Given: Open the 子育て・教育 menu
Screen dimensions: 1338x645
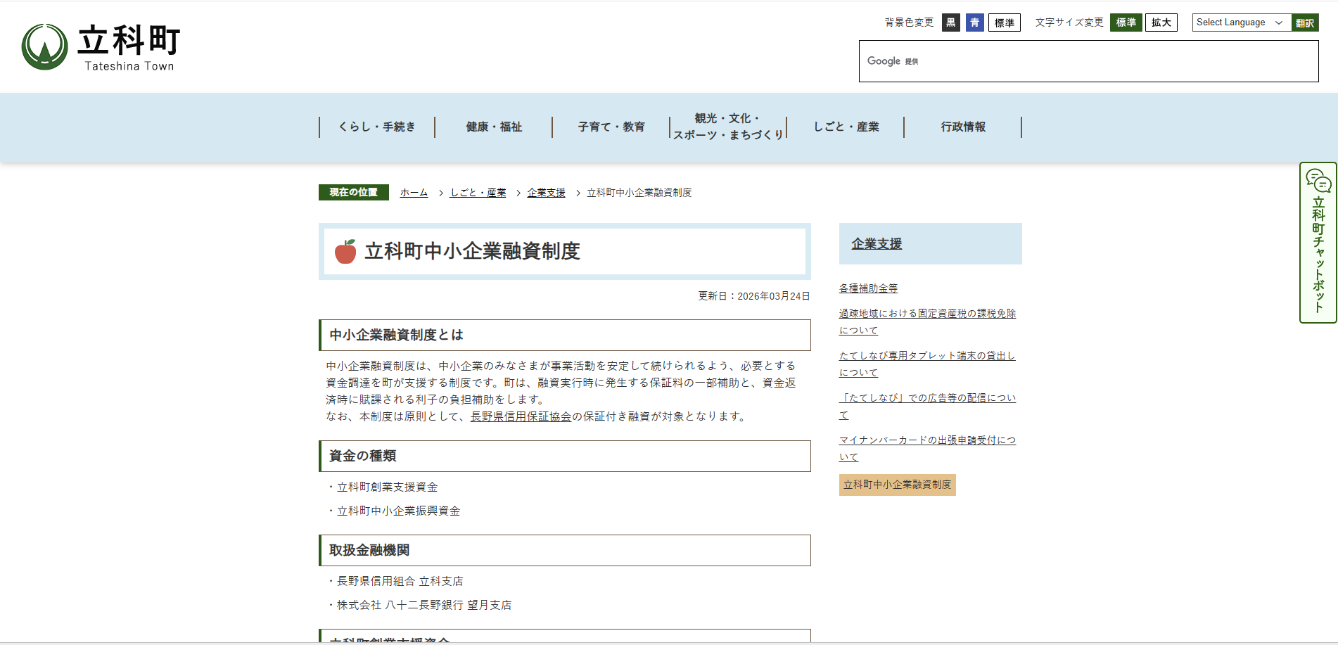Looking at the screenshot, I should pos(611,127).
